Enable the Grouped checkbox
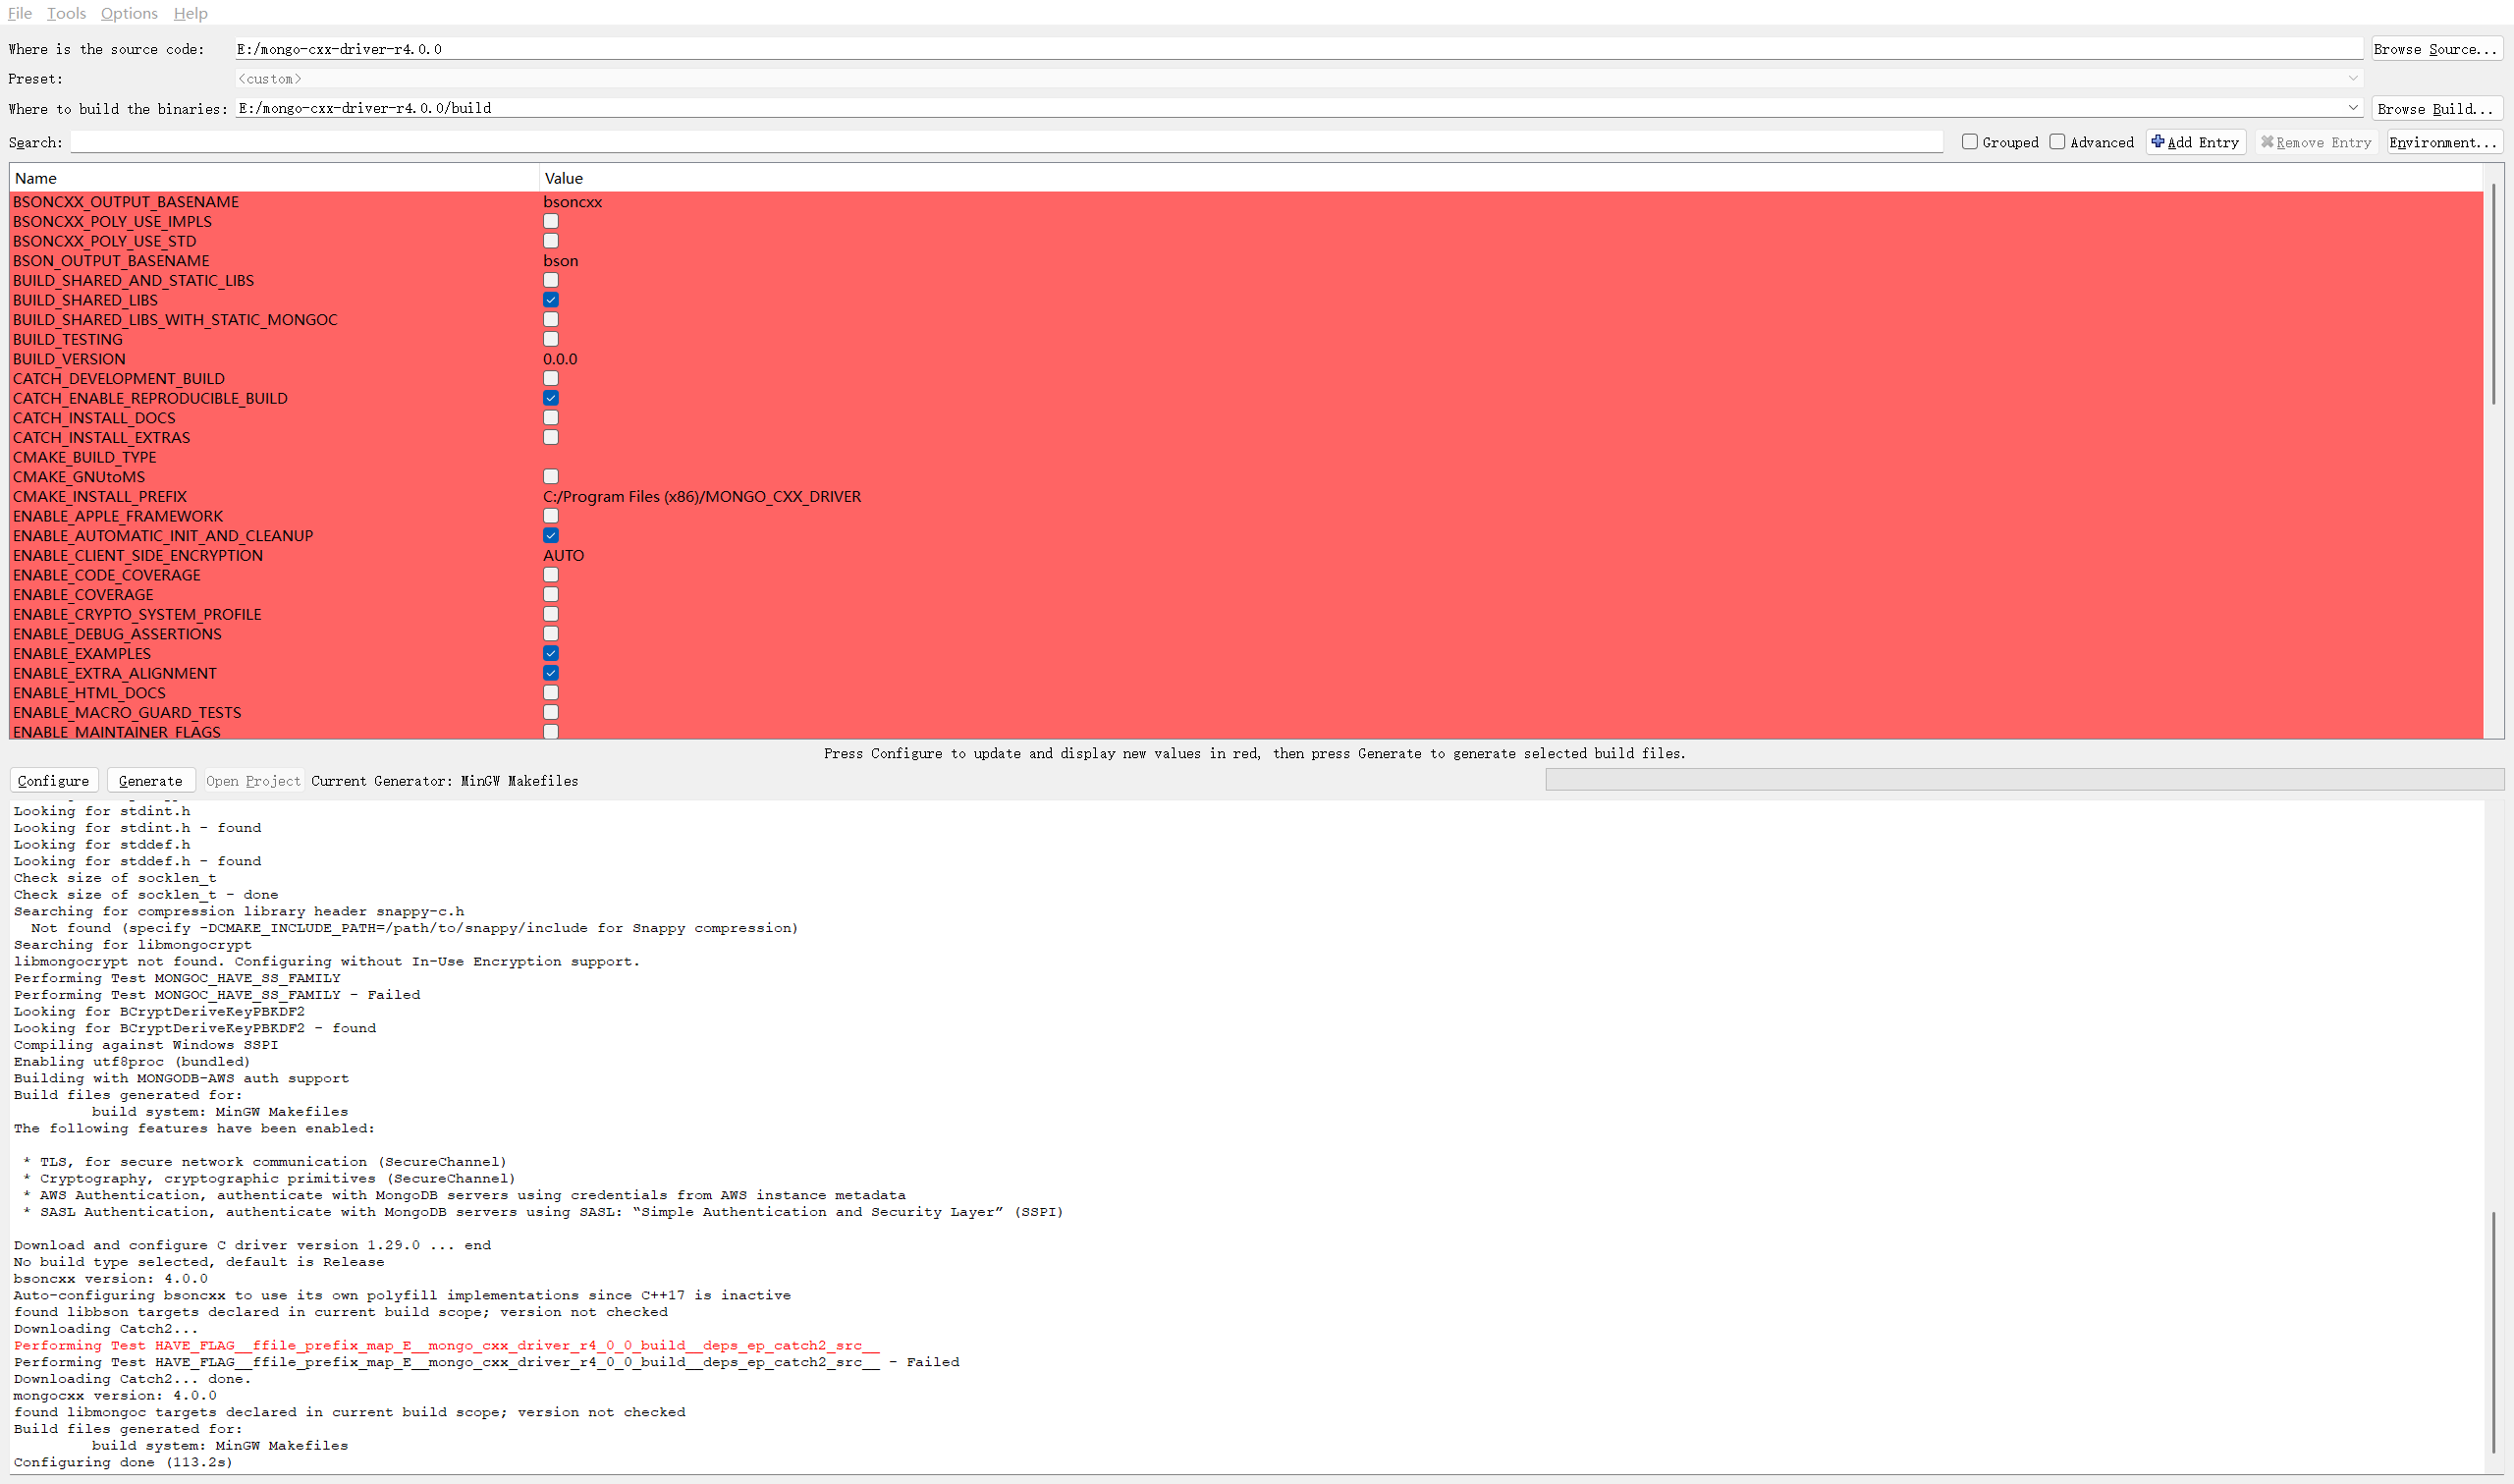This screenshot has width=2514, height=1484. click(1969, 142)
